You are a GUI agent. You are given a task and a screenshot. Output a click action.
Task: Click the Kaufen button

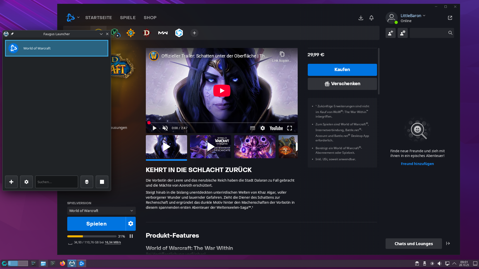tap(342, 70)
